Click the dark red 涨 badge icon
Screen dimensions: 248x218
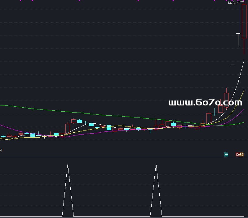(238, 154)
